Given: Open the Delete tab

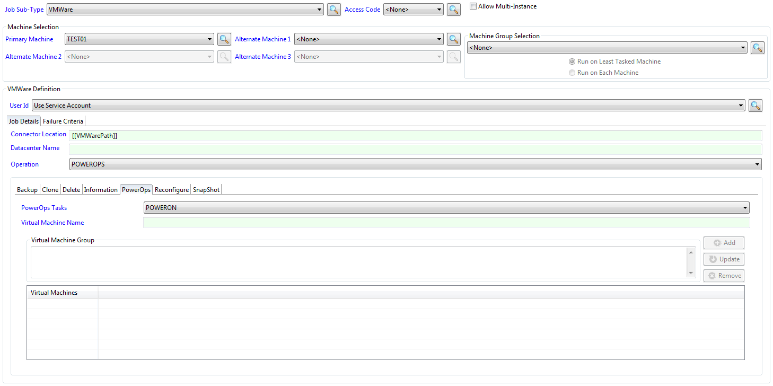Looking at the screenshot, I should coord(72,190).
